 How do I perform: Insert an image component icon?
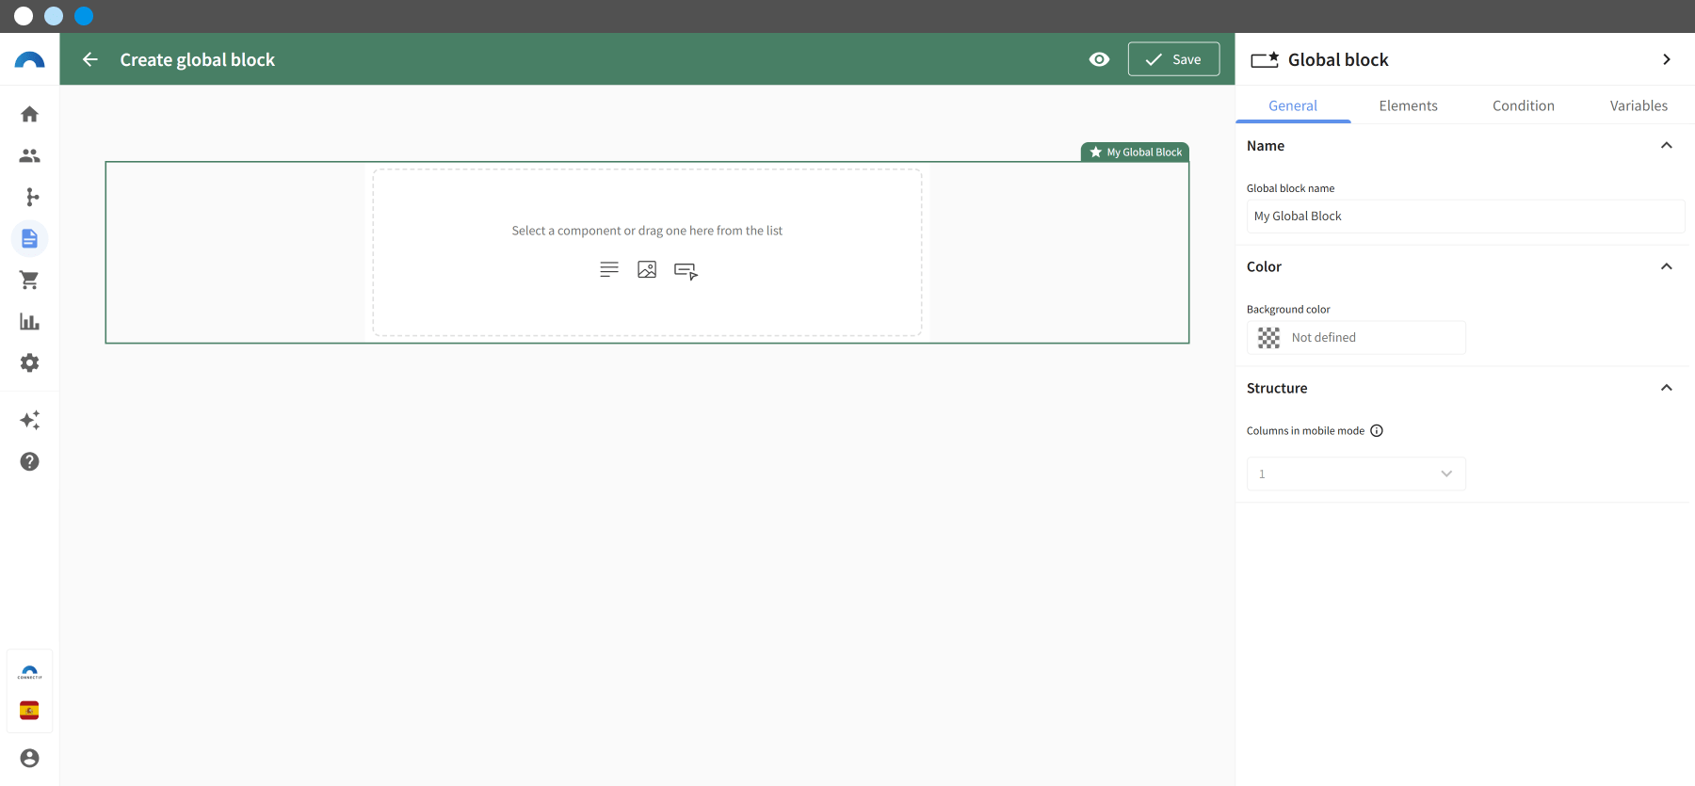(x=647, y=269)
